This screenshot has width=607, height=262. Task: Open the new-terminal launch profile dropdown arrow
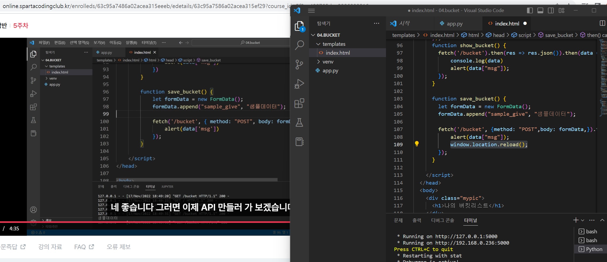click(583, 220)
